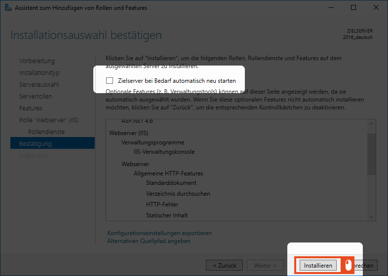Click the Konfigurationseinstellungen exportieren link
The image size is (388, 276).
pos(159,233)
